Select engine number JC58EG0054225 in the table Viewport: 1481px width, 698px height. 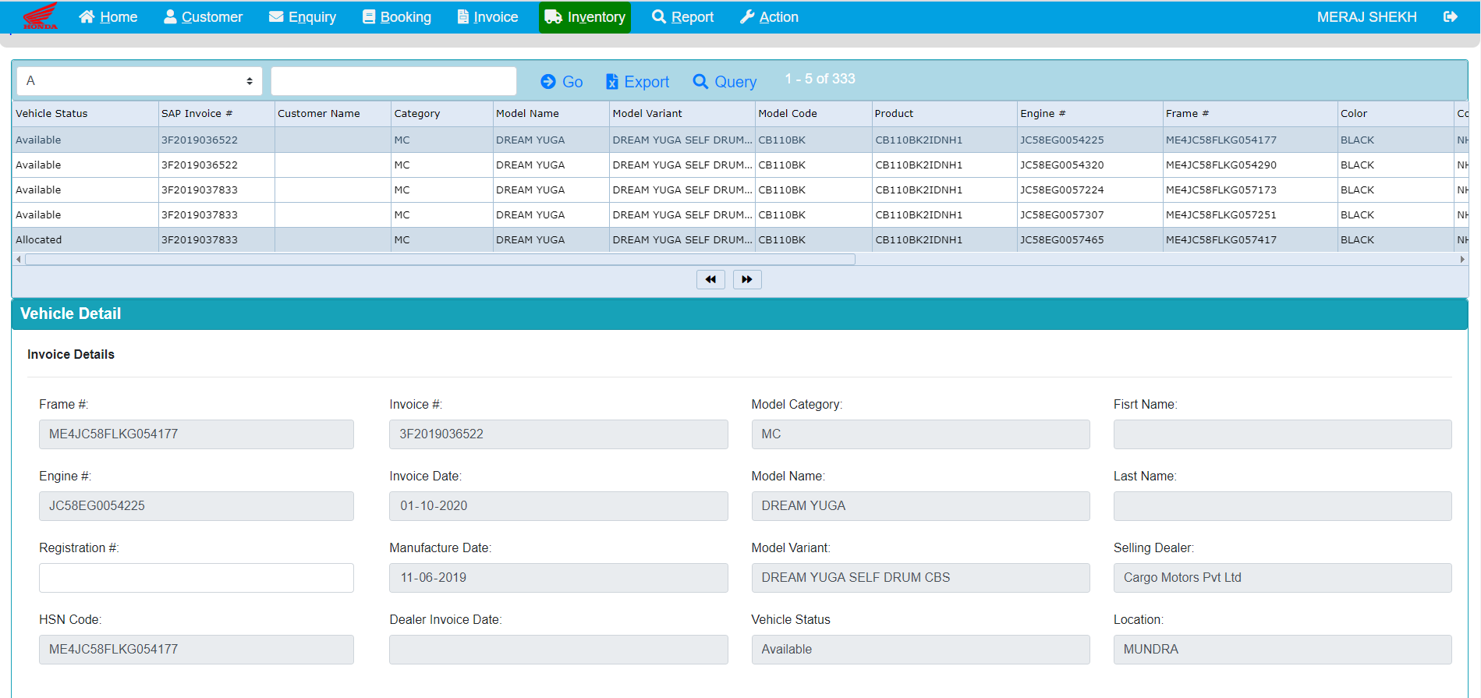click(1062, 140)
